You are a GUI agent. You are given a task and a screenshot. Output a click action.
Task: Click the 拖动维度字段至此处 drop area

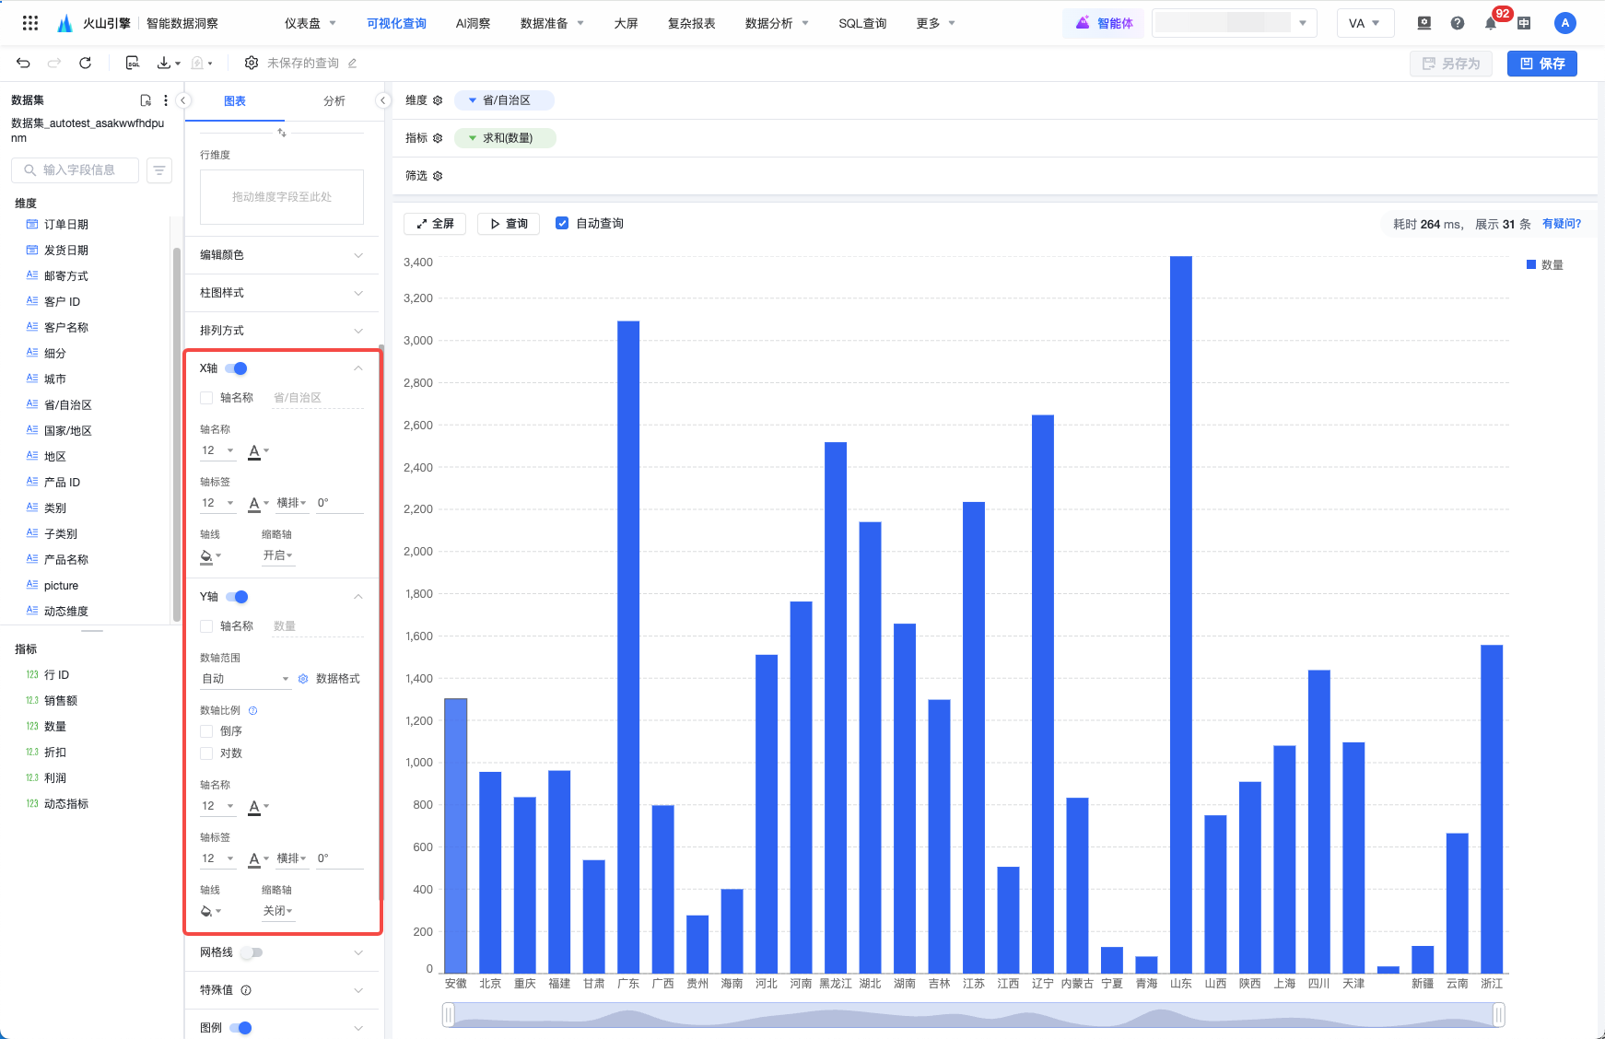coord(282,197)
